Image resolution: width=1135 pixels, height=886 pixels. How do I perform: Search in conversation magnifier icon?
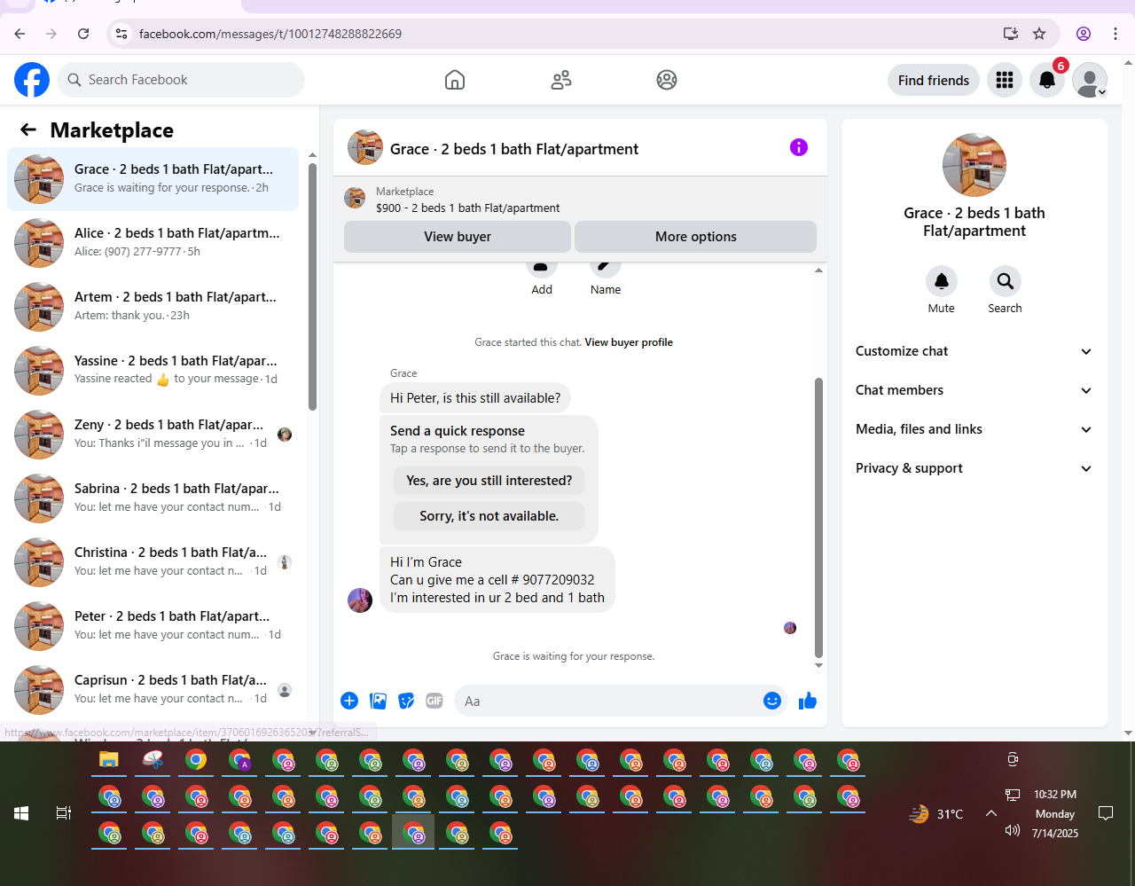[x=1006, y=281]
